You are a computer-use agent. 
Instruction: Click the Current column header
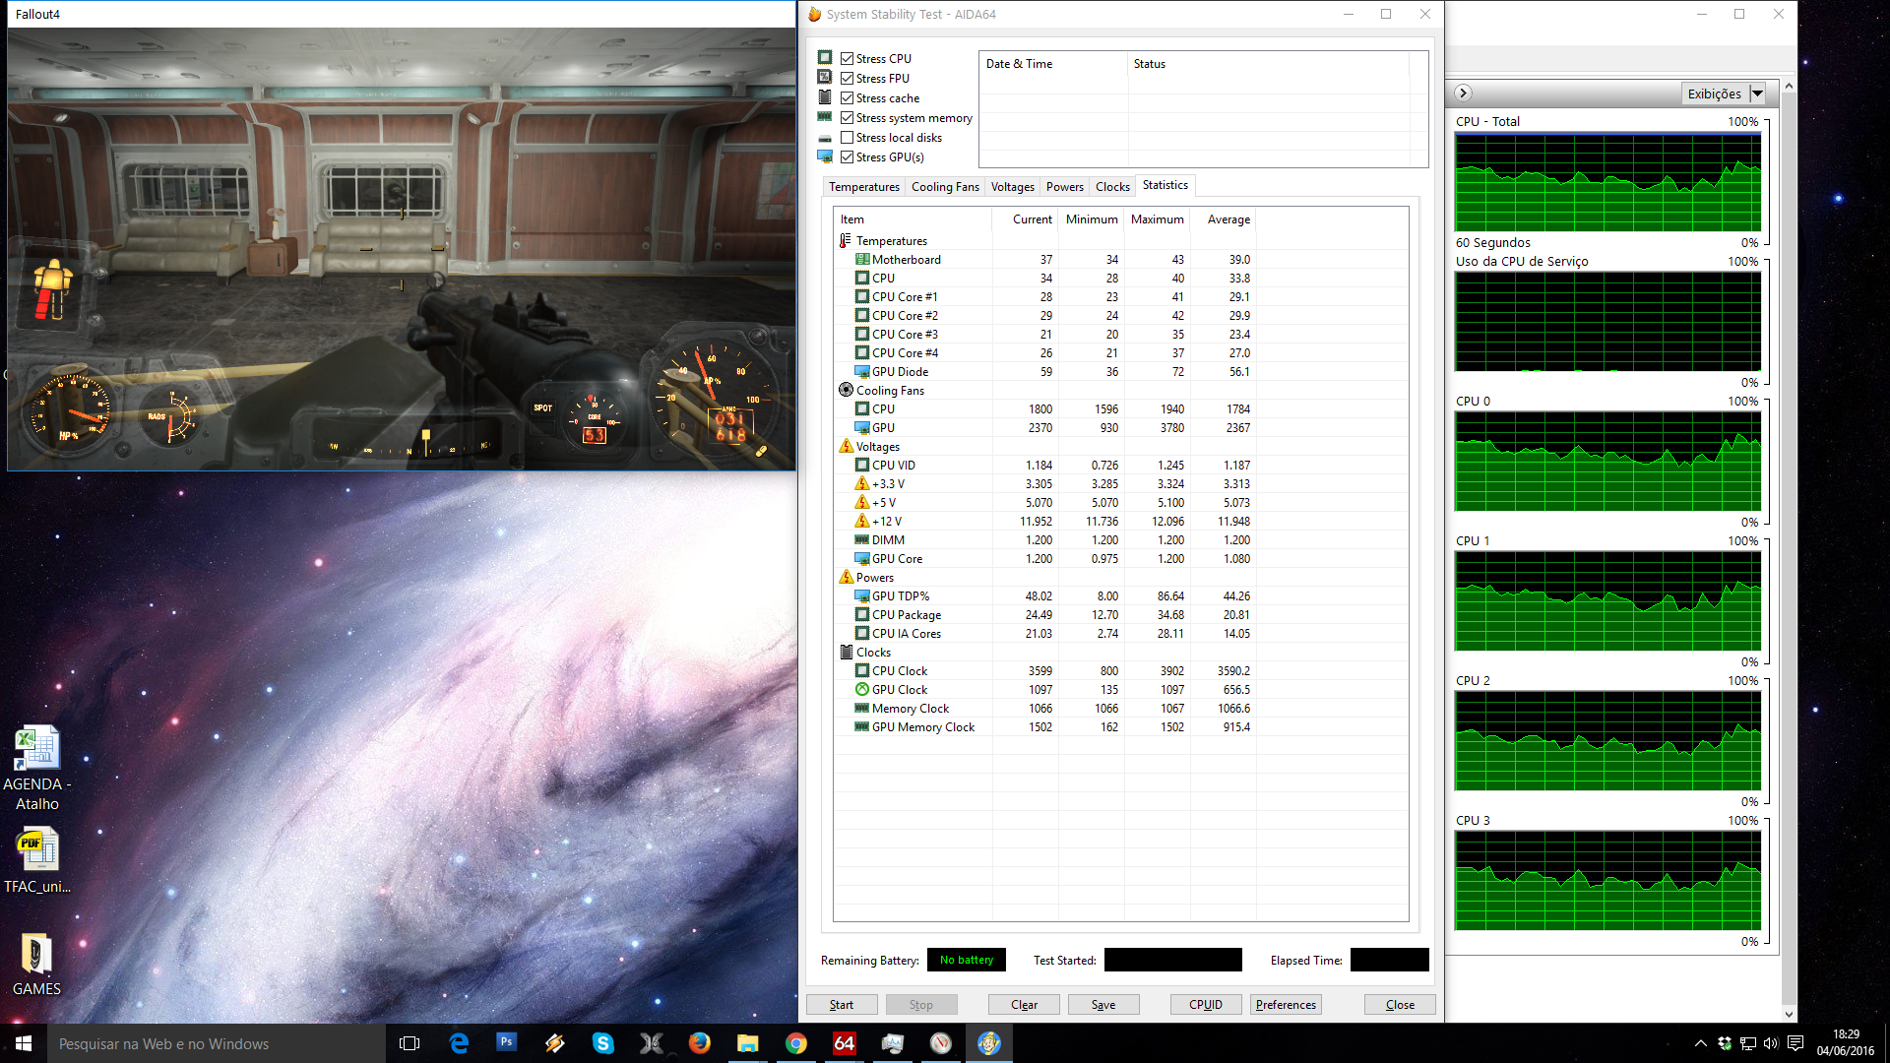[x=1025, y=219]
